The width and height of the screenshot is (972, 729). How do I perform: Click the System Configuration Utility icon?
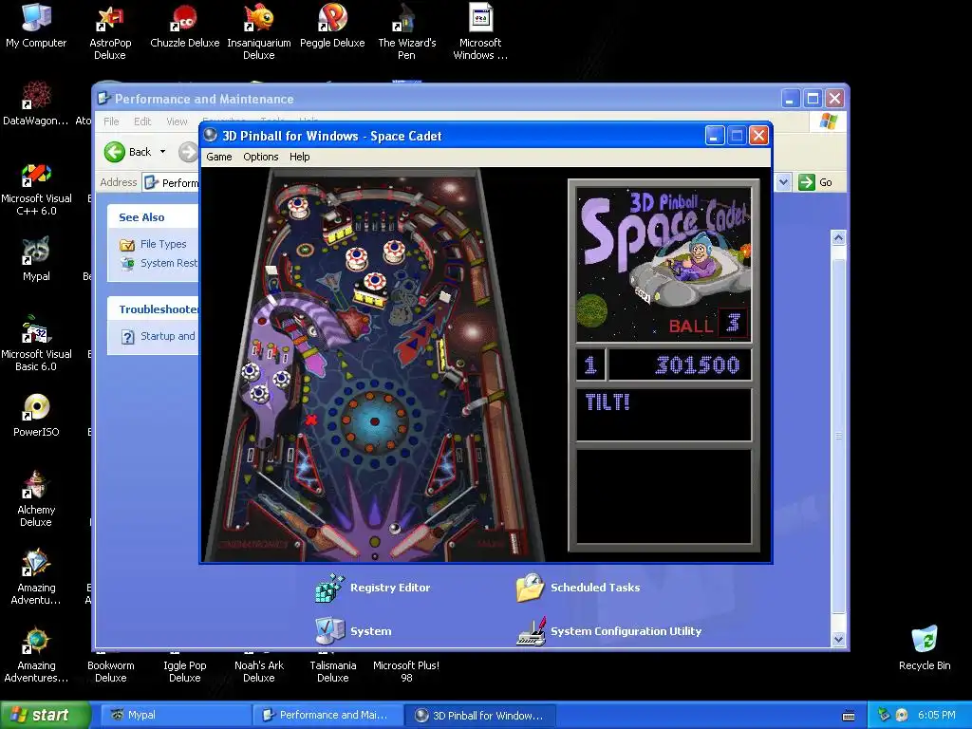tap(532, 631)
